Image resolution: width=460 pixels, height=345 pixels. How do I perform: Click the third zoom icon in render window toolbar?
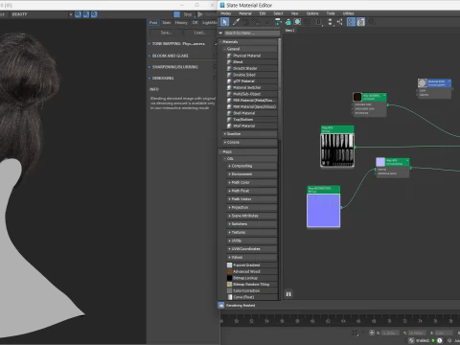pyautogui.click(x=94, y=14)
